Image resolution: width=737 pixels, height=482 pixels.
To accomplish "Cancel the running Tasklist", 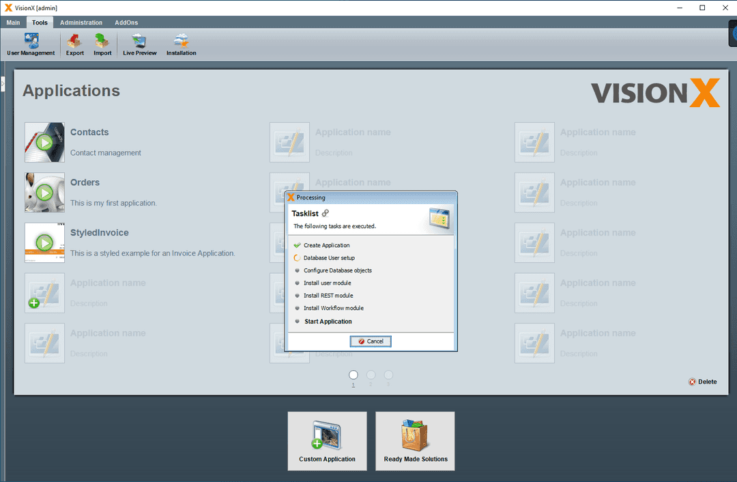I will pos(371,341).
